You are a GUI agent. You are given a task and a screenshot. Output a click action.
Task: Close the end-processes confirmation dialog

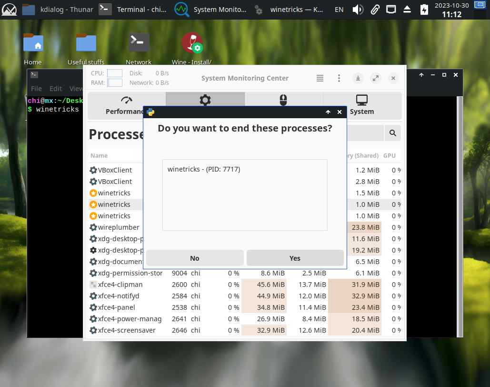[340, 112]
